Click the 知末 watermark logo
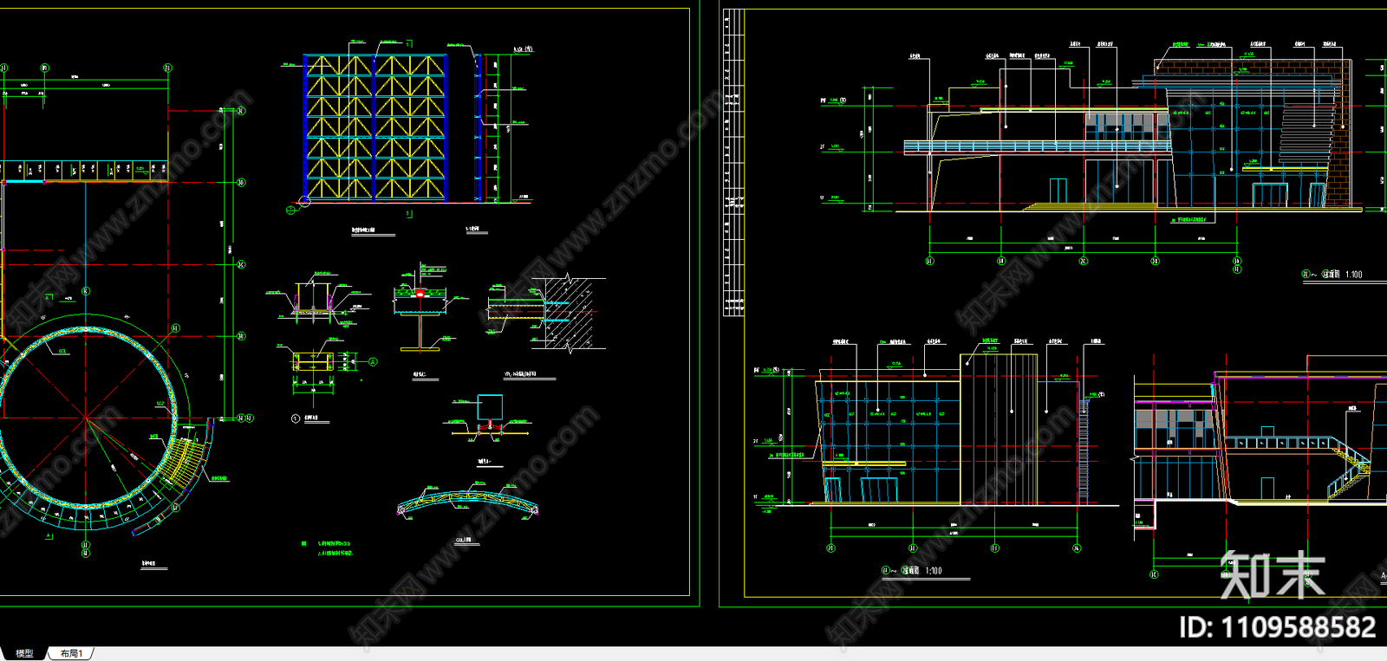This screenshot has height=661, width=1387. tap(1272, 574)
